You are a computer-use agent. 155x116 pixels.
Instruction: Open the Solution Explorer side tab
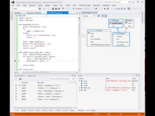pyautogui.click(x=142, y=17)
